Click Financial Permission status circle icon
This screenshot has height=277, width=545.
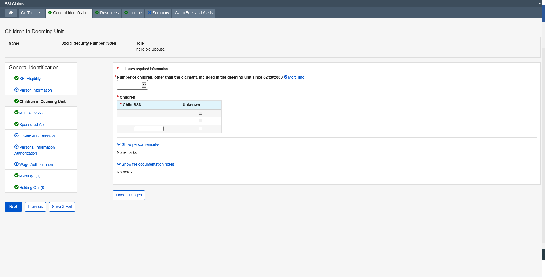[16, 135]
